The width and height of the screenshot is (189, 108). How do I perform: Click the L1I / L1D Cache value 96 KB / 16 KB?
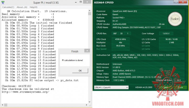click(171, 39)
